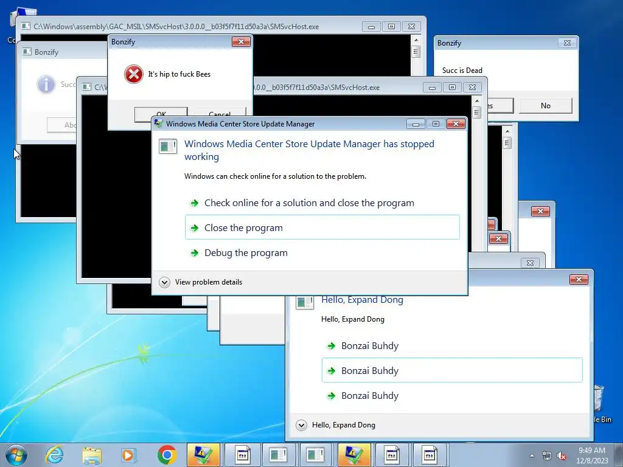
Task: Minimize the Update Manager crash dialog
Action: pos(416,124)
